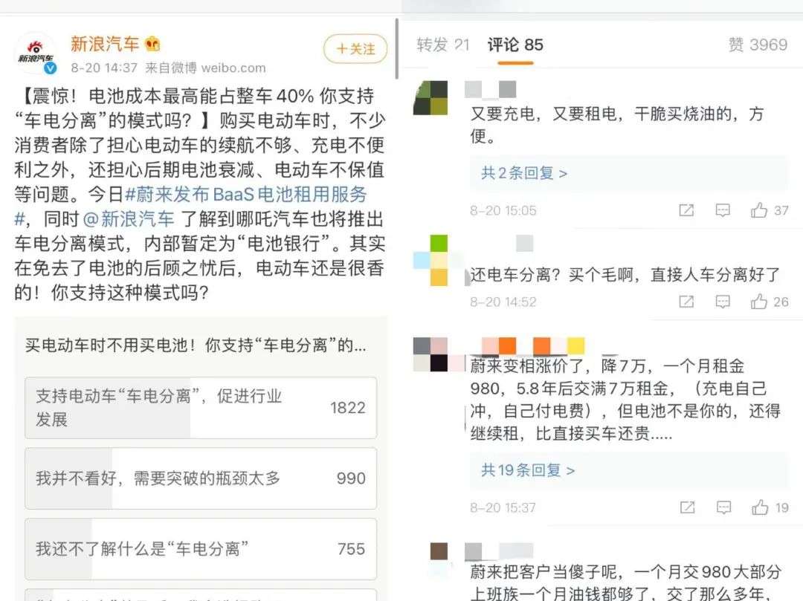Repost the comment posted at 8-20 15:37
The height and width of the screenshot is (601, 803).
687,507
